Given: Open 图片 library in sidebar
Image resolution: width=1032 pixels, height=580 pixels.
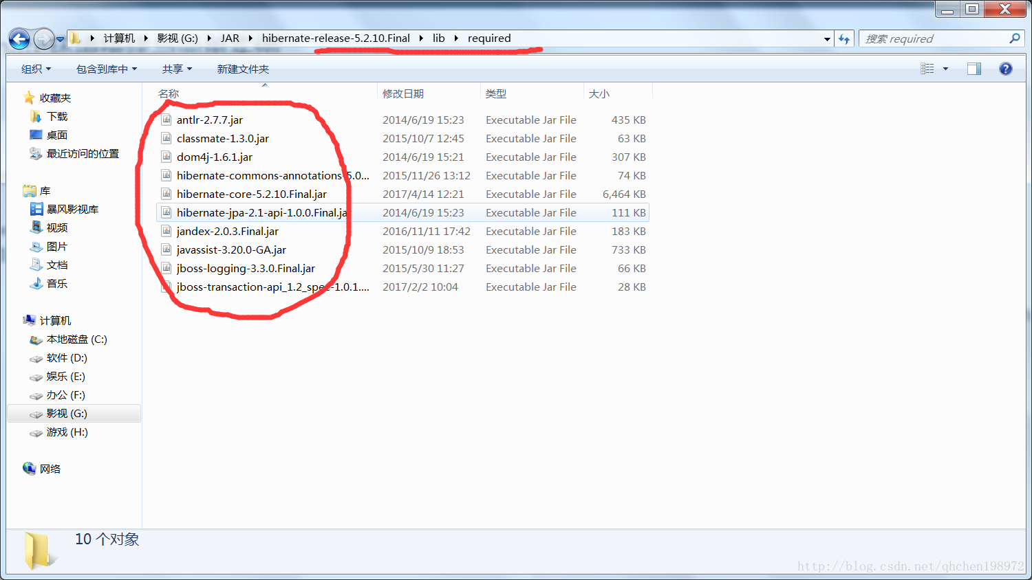Looking at the screenshot, I should 57,246.
